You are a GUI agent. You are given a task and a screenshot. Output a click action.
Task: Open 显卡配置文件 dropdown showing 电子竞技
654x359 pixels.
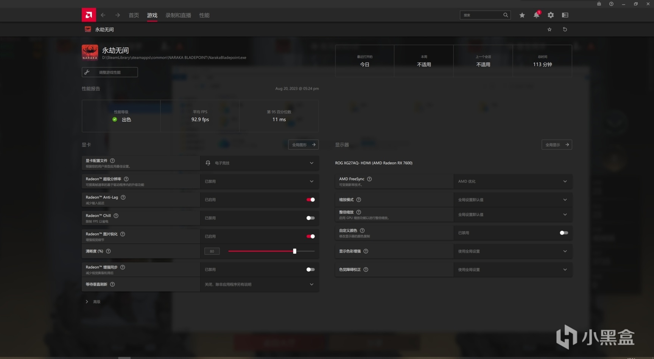coord(260,163)
